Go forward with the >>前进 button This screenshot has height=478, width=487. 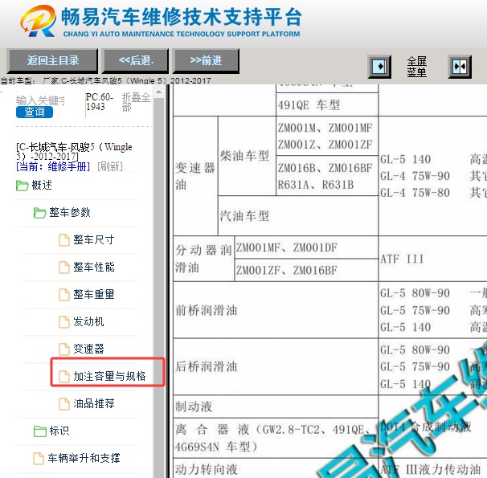coord(206,60)
